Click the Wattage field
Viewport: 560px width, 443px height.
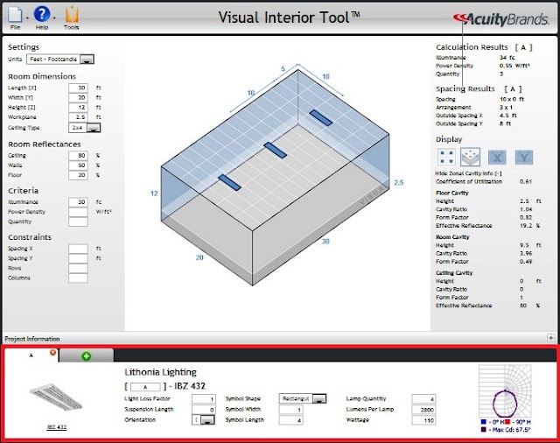coord(423,420)
